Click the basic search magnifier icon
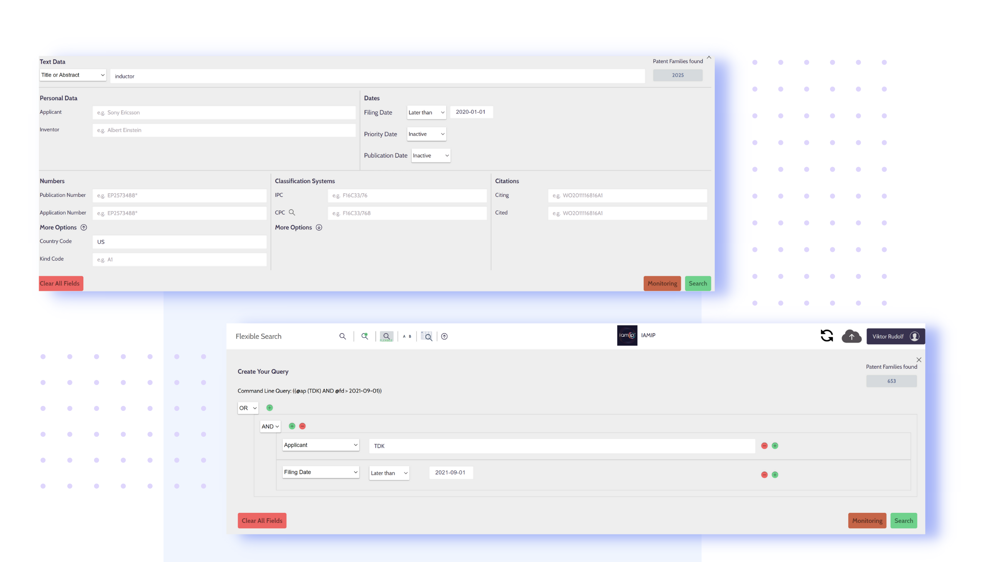The height and width of the screenshot is (562, 999). click(x=343, y=336)
